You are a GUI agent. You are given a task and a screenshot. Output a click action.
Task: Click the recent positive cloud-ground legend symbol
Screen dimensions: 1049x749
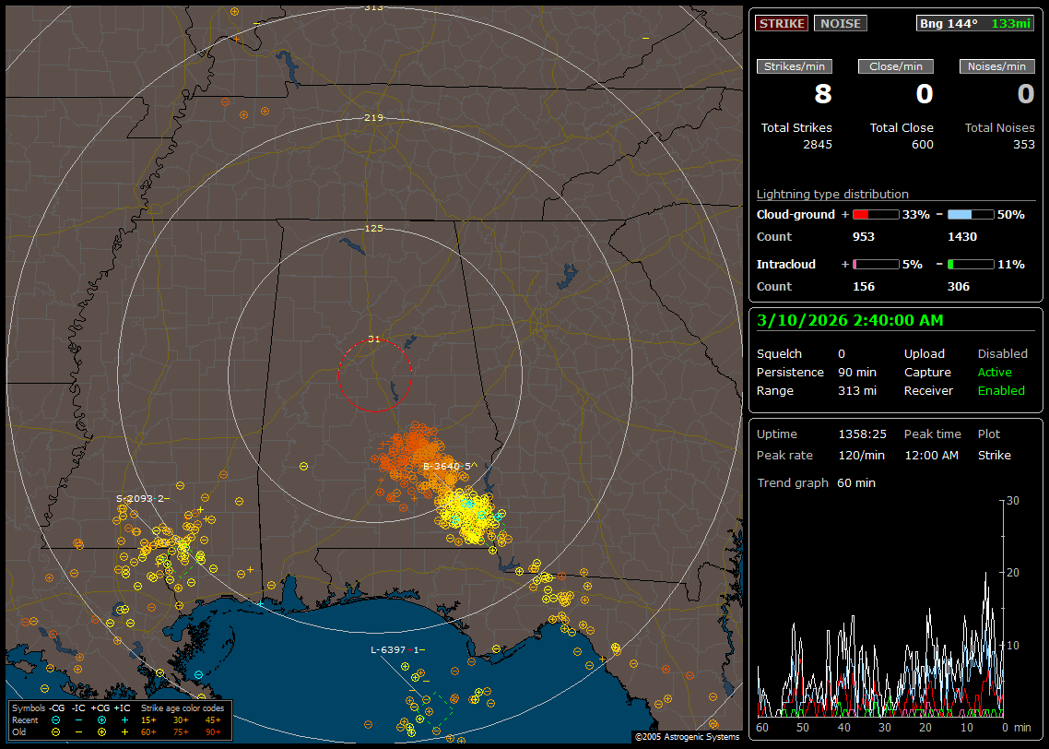[x=101, y=719]
